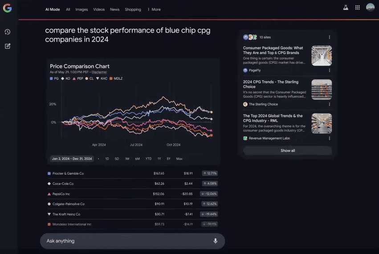The image size is (379, 254).
Task: Toggle the KHC series in chart legend
Action: click(x=102, y=78)
